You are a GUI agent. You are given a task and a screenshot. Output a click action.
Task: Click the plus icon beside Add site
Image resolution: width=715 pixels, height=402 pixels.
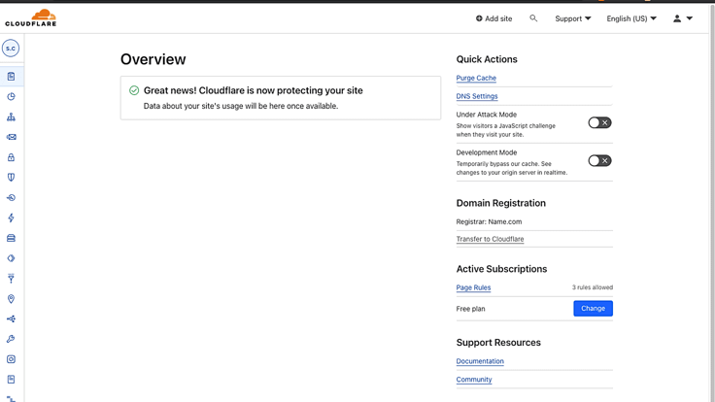479,18
